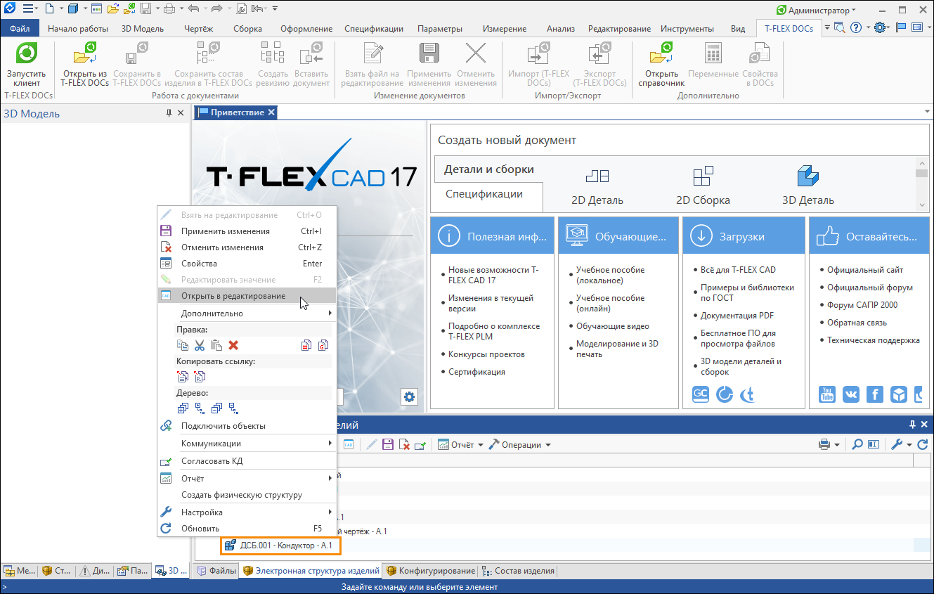Click second icon under Копировать ссылку

[x=200, y=377]
